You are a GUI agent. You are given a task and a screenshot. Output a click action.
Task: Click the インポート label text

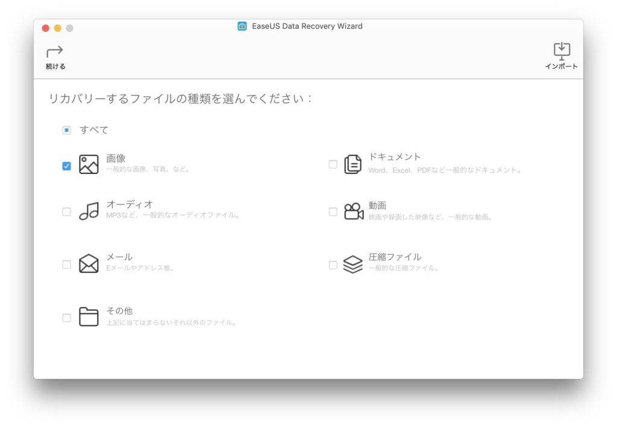562,66
